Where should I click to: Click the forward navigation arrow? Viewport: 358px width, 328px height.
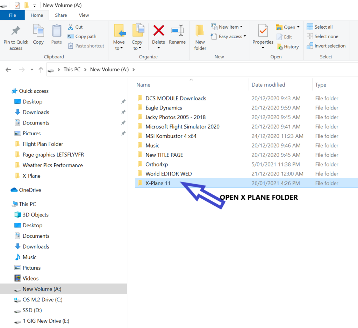22,70
